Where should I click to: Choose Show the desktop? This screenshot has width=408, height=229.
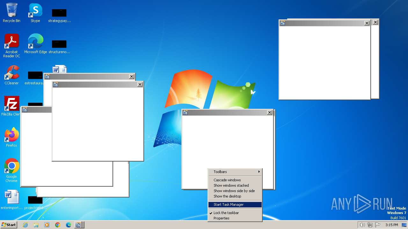click(x=235, y=196)
